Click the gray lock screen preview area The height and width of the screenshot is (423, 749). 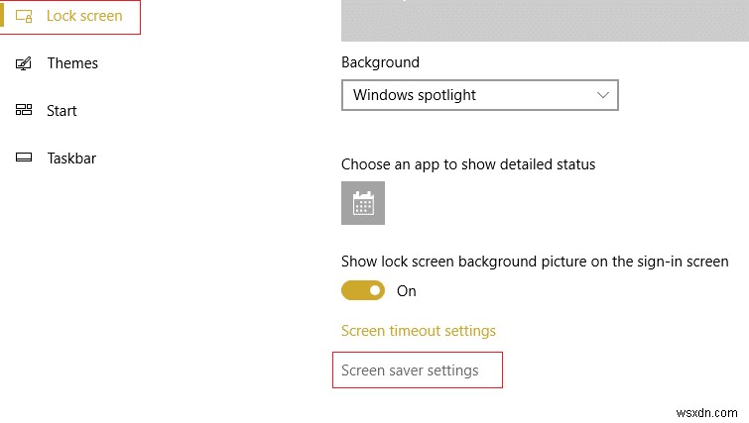tap(545, 20)
